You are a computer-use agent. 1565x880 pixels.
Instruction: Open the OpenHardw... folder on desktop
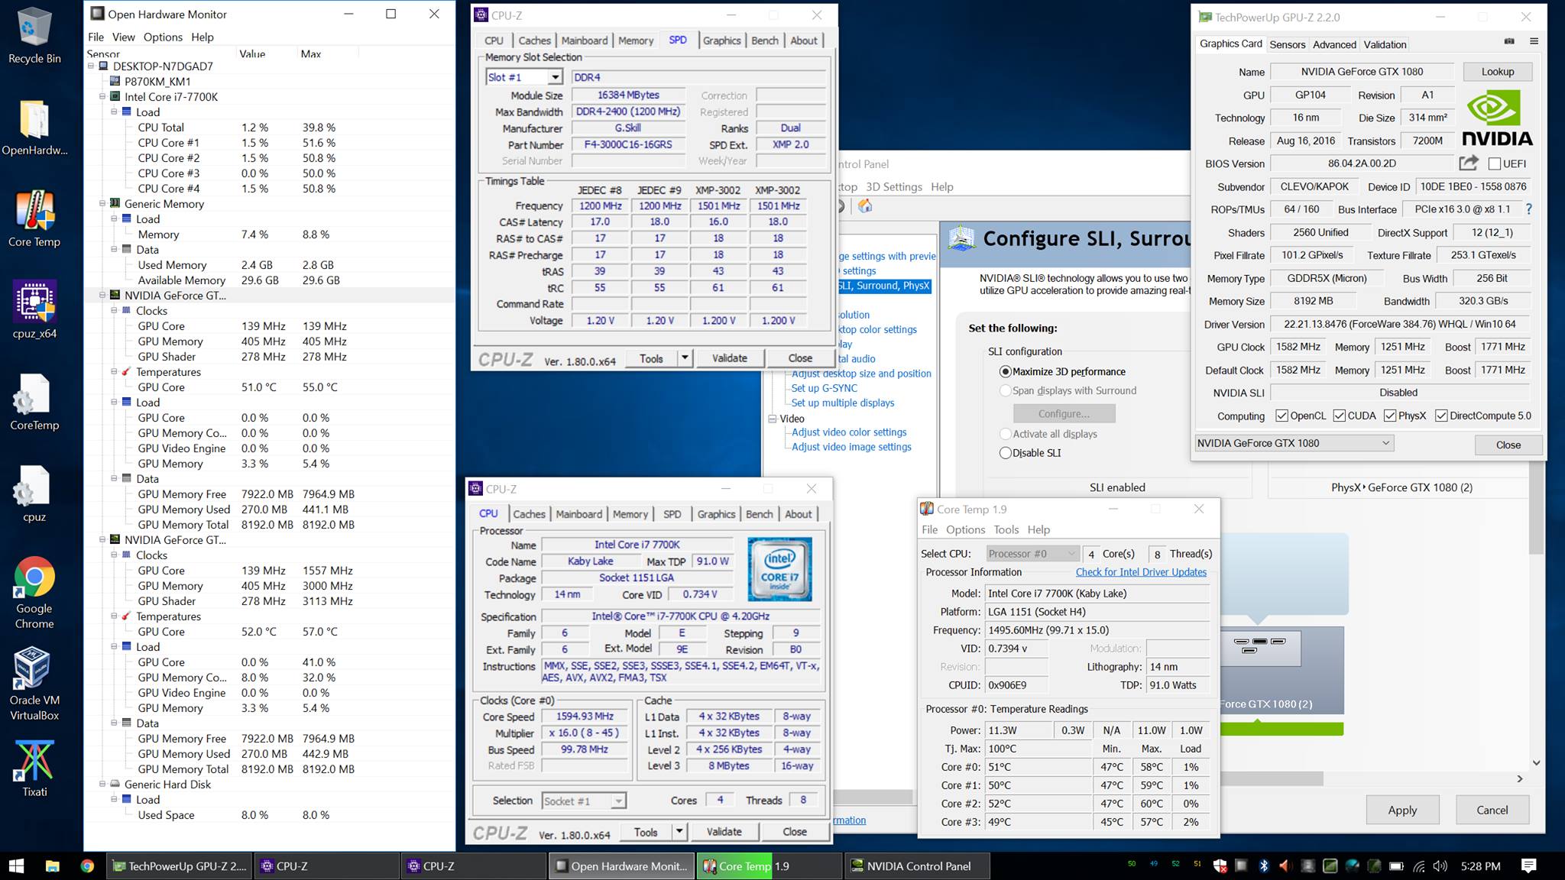pos(34,128)
